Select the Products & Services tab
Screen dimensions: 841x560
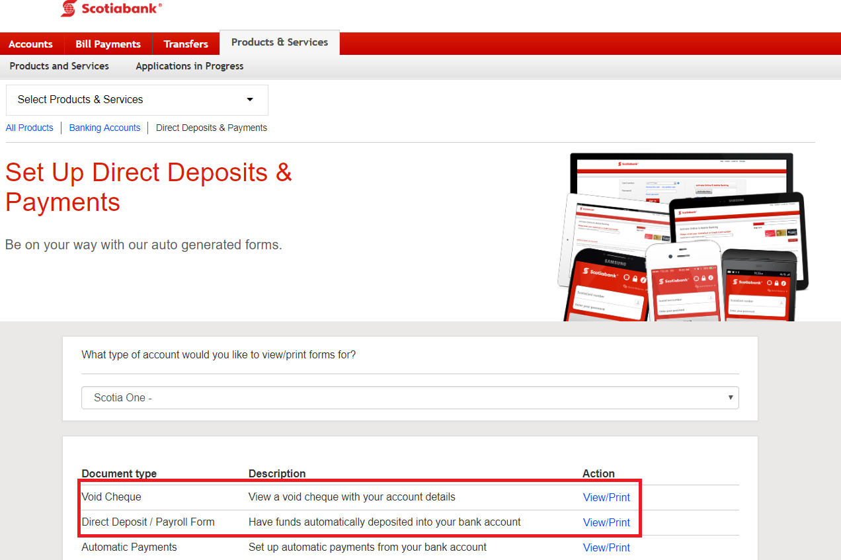point(280,42)
